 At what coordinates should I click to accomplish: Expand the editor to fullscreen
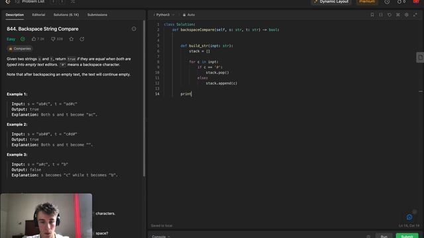click(x=415, y=15)
